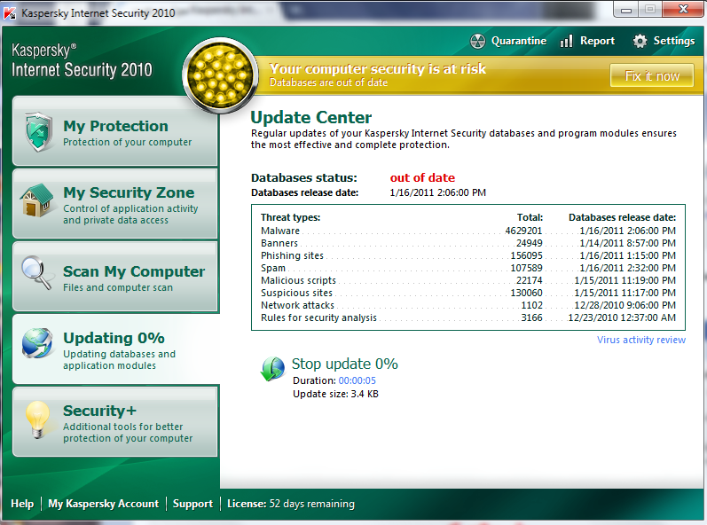Click the Rules for security analysis row

tap(468, 317)
